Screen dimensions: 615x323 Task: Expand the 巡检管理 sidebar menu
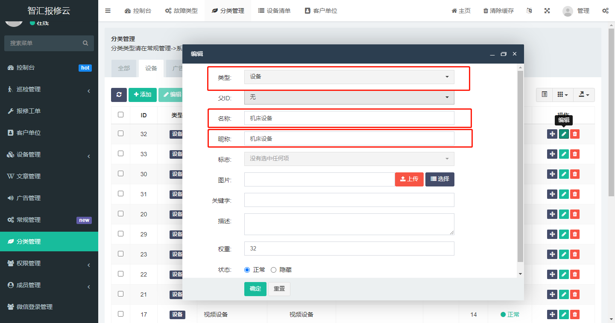pos(49,89)
